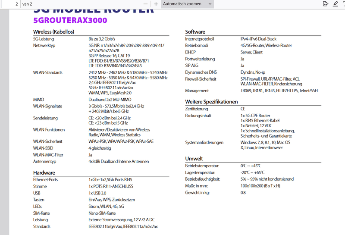345x235 pixels.
Task: Click the 'Internetprotokoll' row label
Action: (200, 39)
